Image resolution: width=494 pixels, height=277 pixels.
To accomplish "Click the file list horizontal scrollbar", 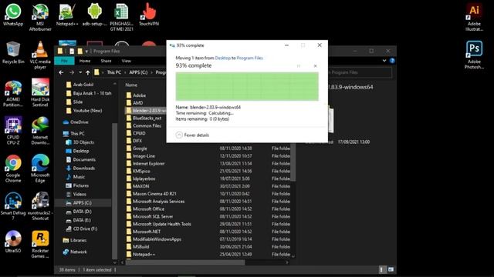I will (x=185, y=262).
